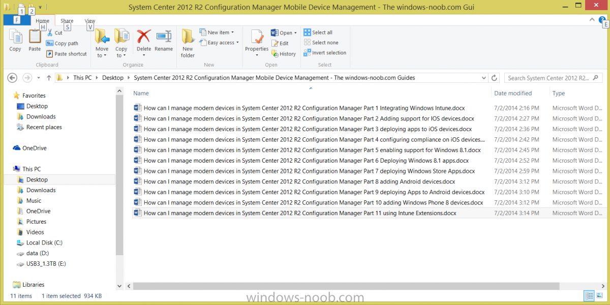Go up one folder level arrow
Image resolution: width=610 pixels, height=305 pixels.
tap(49, 78)
